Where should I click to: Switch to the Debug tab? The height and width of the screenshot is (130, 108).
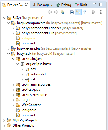63,5
